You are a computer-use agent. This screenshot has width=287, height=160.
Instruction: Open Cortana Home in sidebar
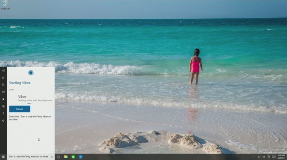coord(3,77)
